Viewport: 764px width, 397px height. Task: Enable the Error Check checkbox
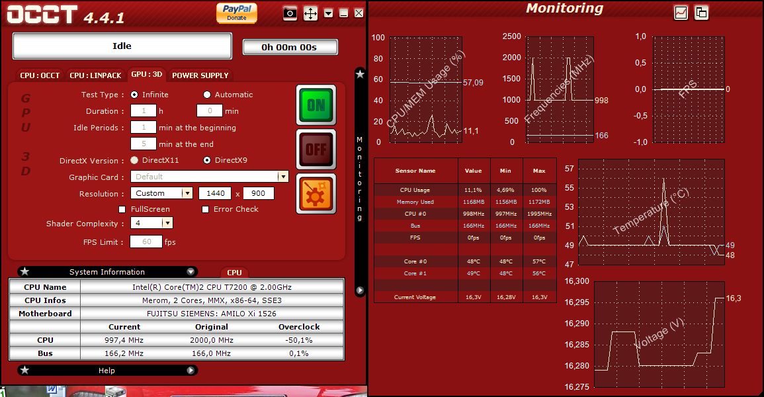tap(205, 210)
